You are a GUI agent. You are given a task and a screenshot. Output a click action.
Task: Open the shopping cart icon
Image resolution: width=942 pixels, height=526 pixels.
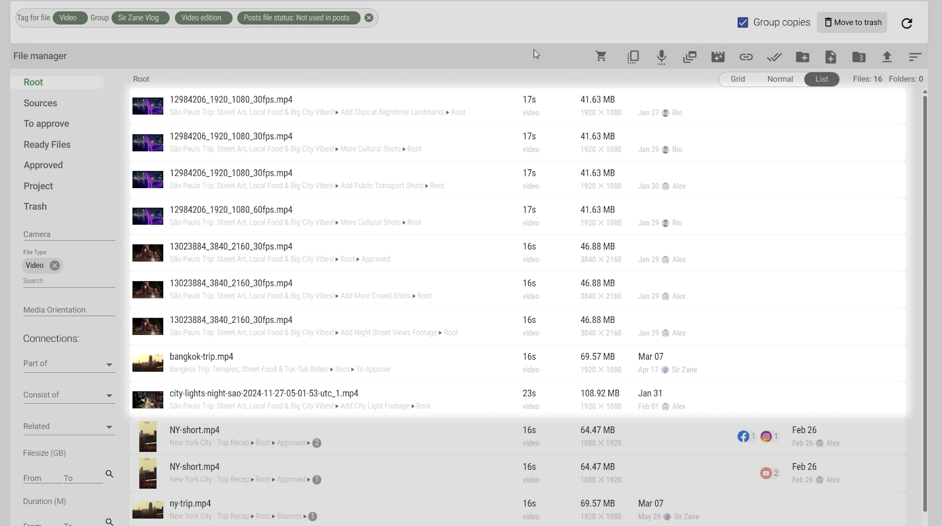[x=601, y=57]
